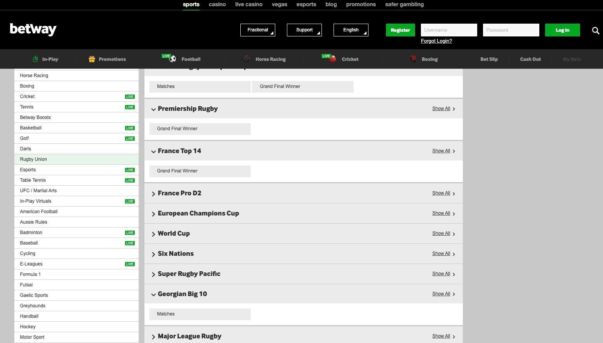Go to the blog tab
Image resolution: width=603 pixels, height=343 pixels.
click(331, 4)
